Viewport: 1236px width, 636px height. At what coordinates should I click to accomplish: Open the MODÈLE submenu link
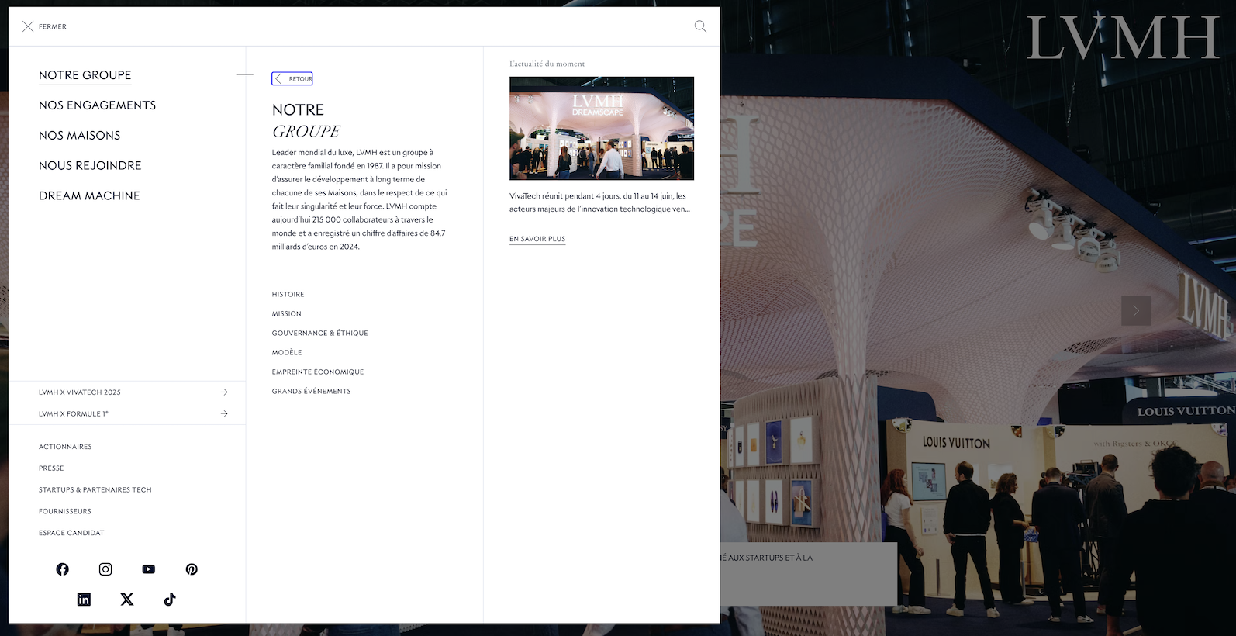[x=287, y=353]
